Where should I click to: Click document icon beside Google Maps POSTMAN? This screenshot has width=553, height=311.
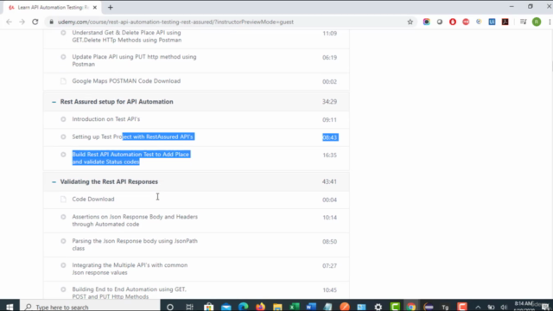[63, 81]
